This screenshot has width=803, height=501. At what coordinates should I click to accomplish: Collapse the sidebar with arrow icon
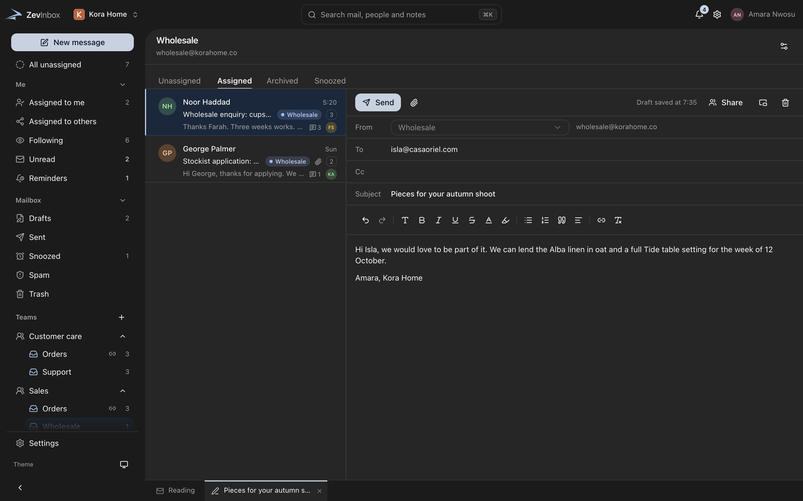tap(20, 488)
